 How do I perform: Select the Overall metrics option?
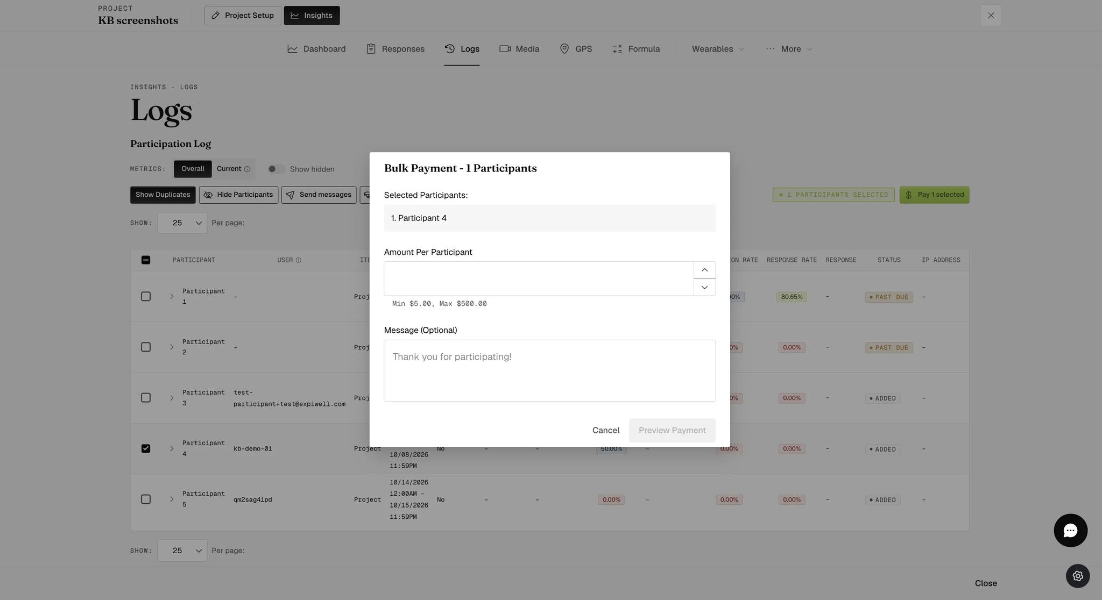[193, 169]
